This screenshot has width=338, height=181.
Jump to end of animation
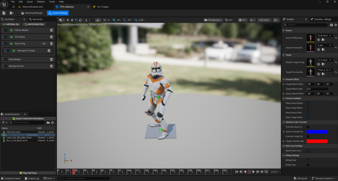pos(262,171)
